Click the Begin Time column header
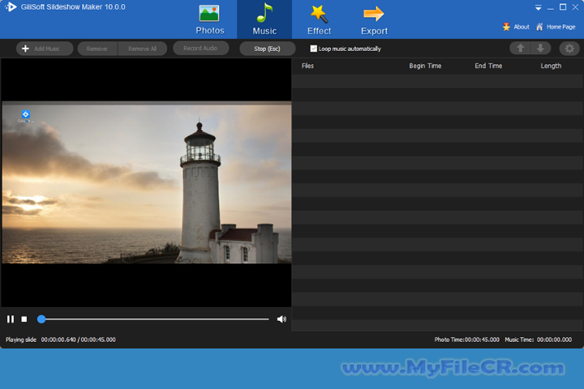This screenshot has height=389, width=584. (425, 66)
